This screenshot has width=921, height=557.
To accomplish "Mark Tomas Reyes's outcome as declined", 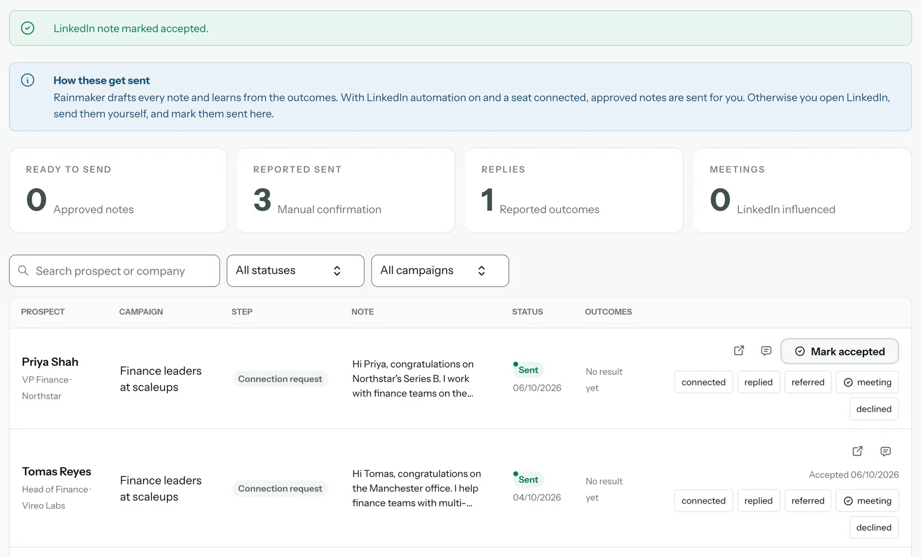I will [x=874, y=528].
